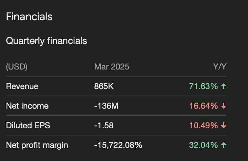The image size is (248, 161).
Task: Select the Mar 2025 column header
Action: (112, 67)
